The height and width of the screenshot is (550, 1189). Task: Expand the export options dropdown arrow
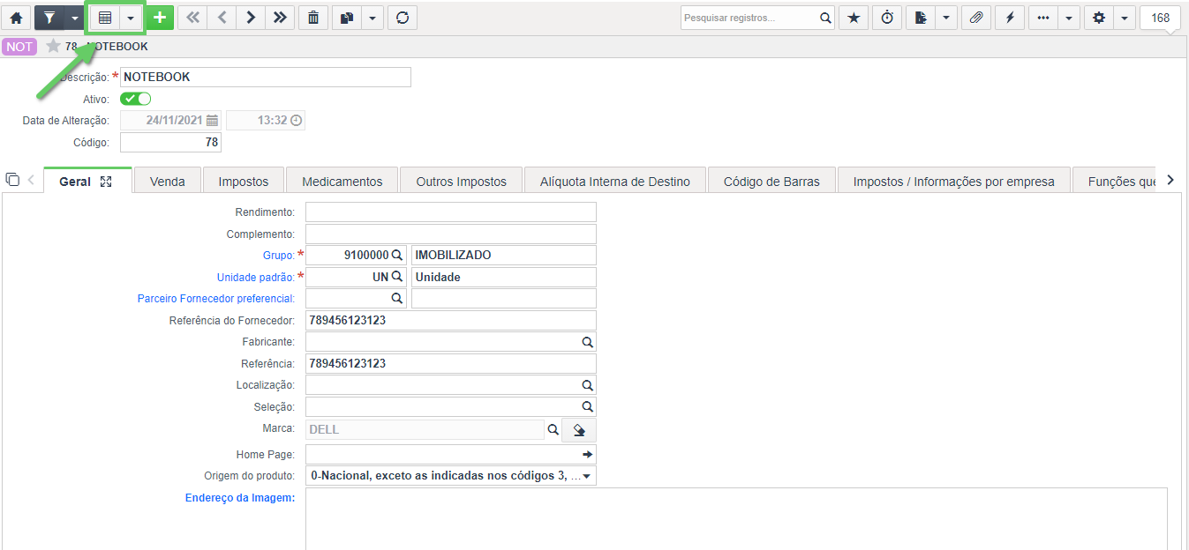coord(946,18)
